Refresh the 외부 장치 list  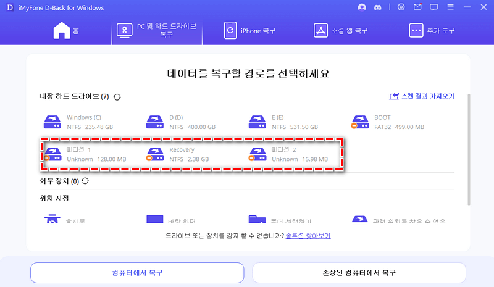[85, 181]
